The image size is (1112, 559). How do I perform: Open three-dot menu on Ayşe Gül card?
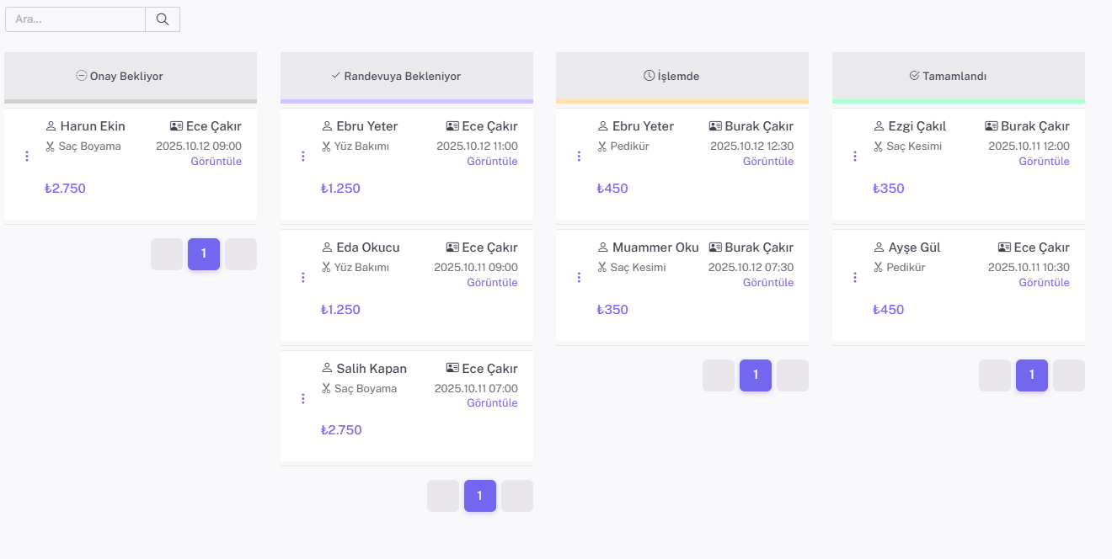[x=855, y=277]
